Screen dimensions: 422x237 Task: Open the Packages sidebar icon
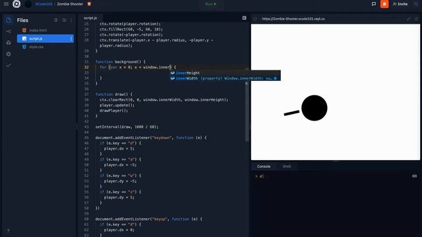click(x=9, y=43)
